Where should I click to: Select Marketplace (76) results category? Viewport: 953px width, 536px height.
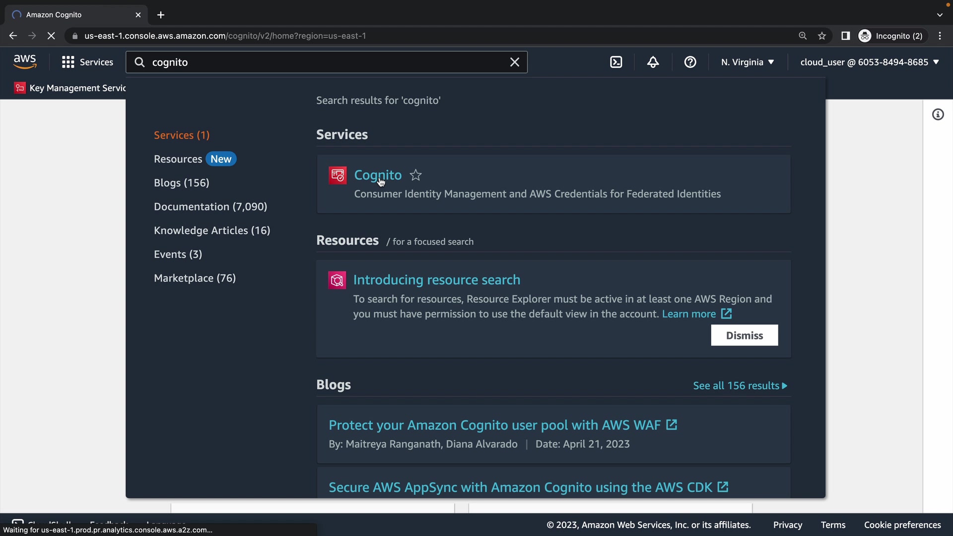[x=195, y=278]
